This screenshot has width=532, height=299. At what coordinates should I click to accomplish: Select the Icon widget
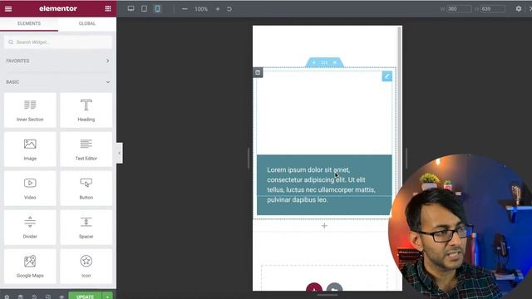coord(86,267)
